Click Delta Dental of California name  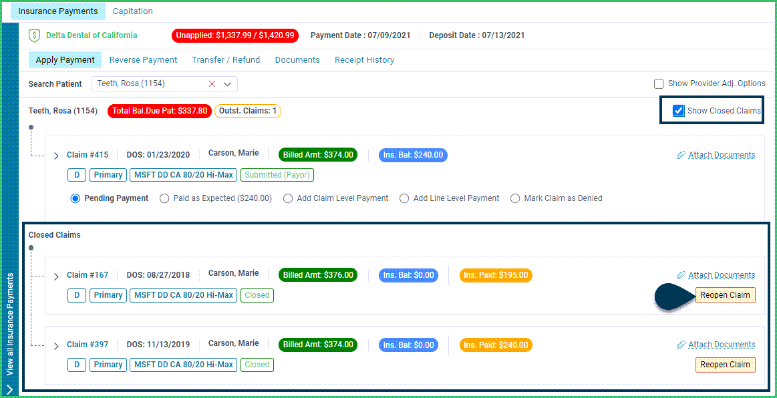tap(92, 35)
